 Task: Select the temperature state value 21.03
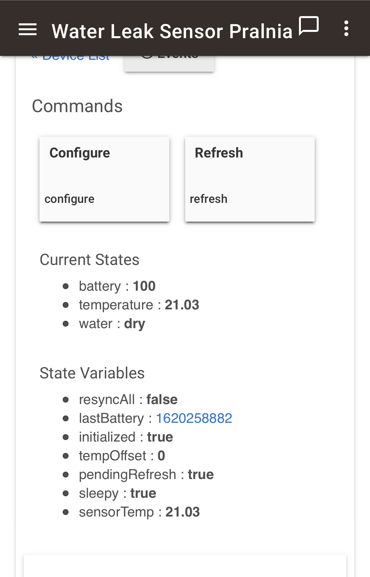pos(182,305)
